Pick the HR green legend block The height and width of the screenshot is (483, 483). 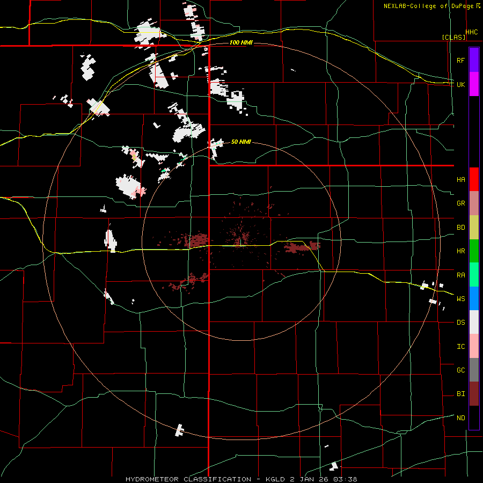coord(474,251)
